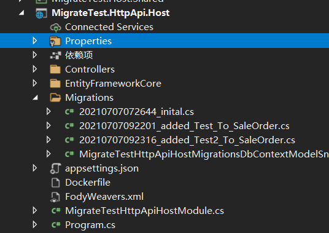Click the dependencies icon beside 依赖项
Screen dimensions: 329x233
tap(55, 55)
